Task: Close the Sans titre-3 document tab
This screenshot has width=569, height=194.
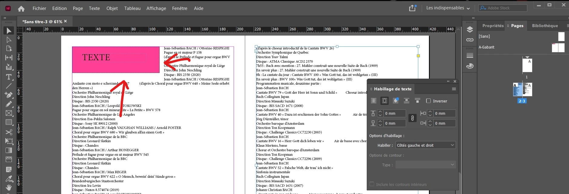Action: pyautogui.click(x=65, y=21)
